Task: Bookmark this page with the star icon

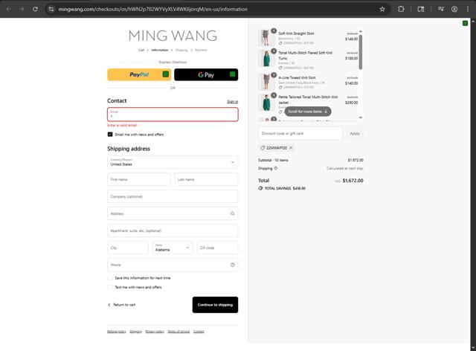Action: (x=382, y=9)
